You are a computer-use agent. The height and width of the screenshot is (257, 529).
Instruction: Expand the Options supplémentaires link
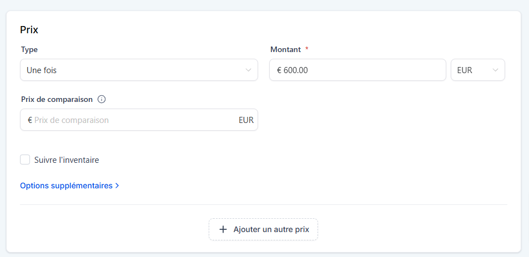point(66,186)
